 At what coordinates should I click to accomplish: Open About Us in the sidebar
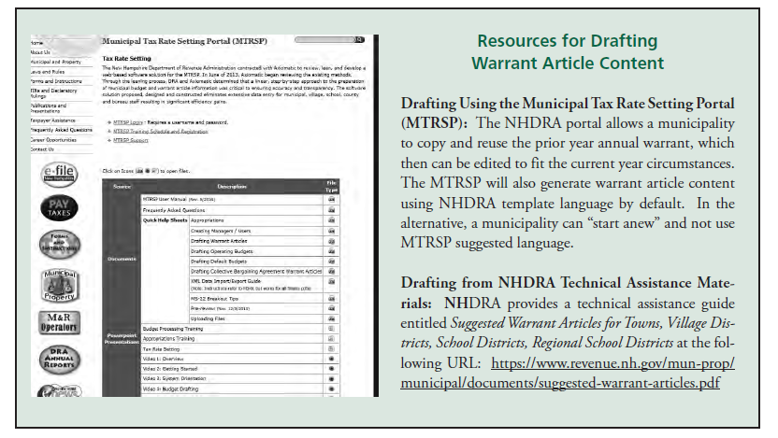coord(40,52)
